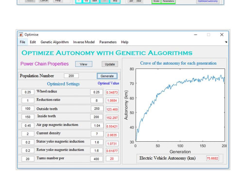Viewport: 243px width, 182px height.
Task: Click the 'Stator yoke magnetic induction' label
Action: click(x=60, y=141)
